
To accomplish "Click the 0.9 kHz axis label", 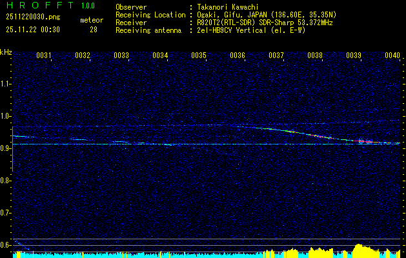I will [x=5, y=148].
